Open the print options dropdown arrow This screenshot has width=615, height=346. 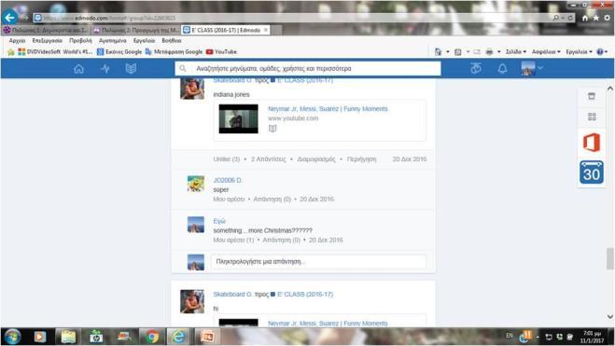pyautogui.click(x=499, y=51)
